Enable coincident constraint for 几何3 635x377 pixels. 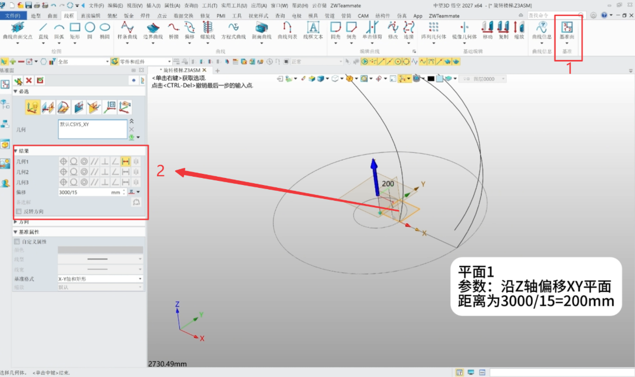[63, 183]
